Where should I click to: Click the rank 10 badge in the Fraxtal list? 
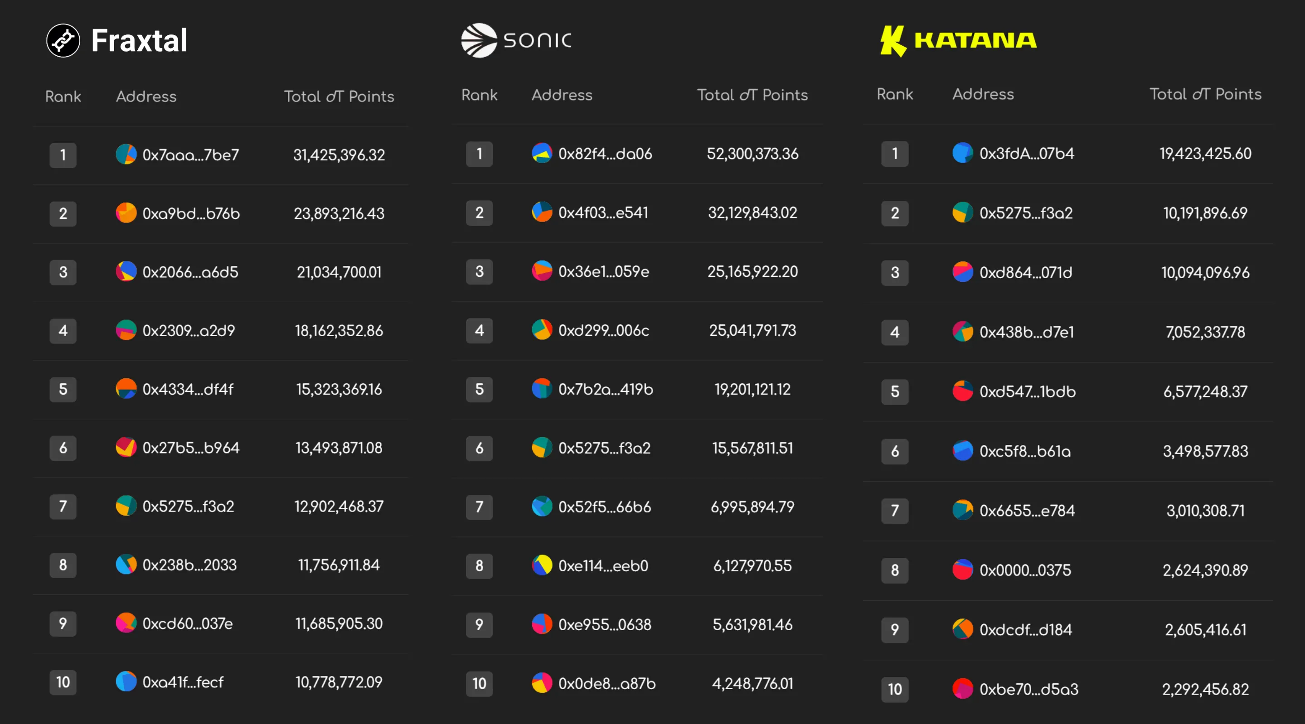pyautogui.click(x=63, y=682)
